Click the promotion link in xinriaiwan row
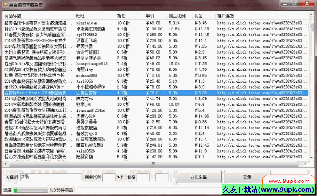 262,23
